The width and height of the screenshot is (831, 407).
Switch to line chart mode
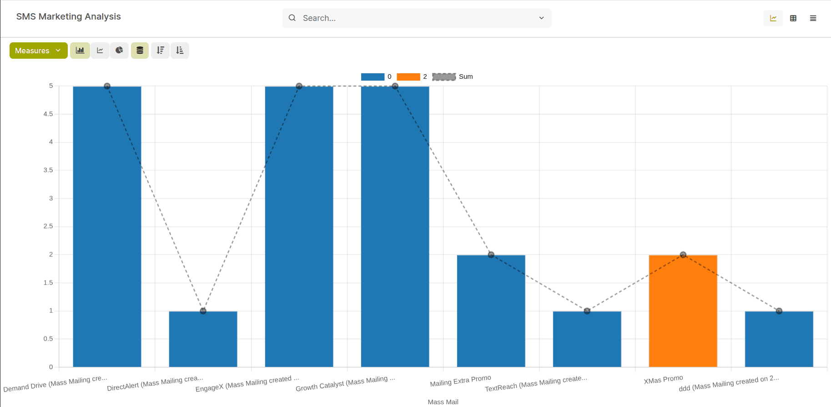tap(100, 51)
